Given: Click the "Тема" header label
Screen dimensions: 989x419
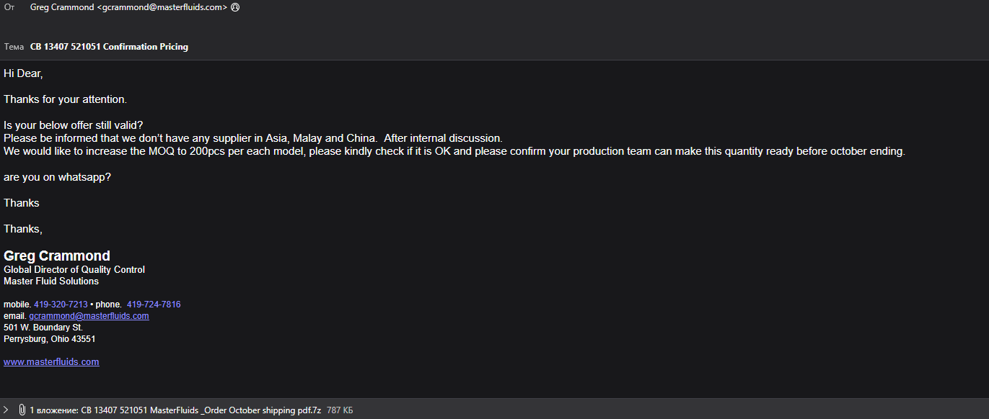Looking at the screenshot, I should click(14, 47).
